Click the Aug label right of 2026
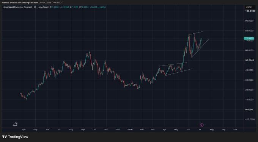The width and height of the screenshot is (258, 142). tap(212, 130)
